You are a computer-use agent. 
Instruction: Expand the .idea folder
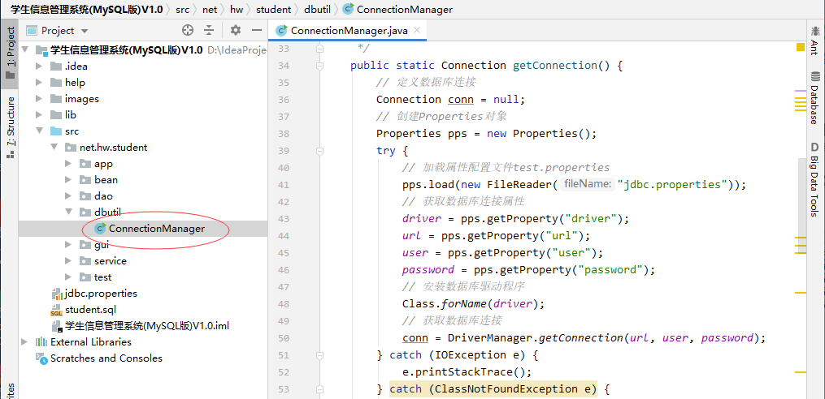coord(39,66)
